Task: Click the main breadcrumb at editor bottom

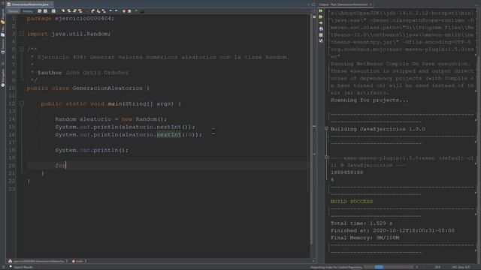Action: pos(77,261)
